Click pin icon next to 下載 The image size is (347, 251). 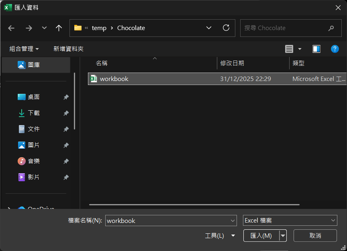(x=66, y=113)
